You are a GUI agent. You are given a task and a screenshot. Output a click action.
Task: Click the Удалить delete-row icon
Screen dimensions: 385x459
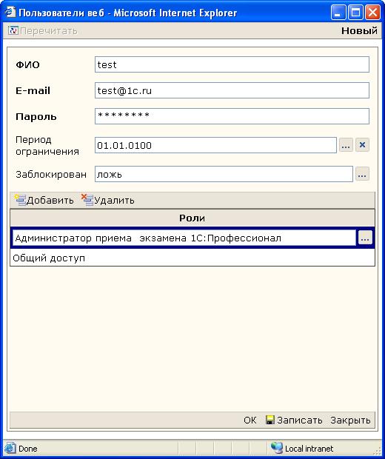[87, 200]
